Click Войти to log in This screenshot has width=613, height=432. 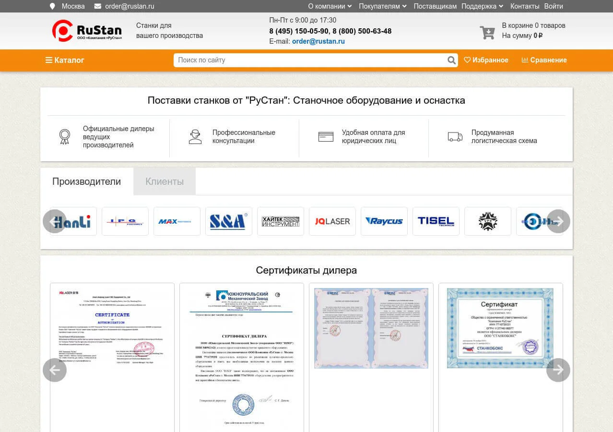(554, 6)
